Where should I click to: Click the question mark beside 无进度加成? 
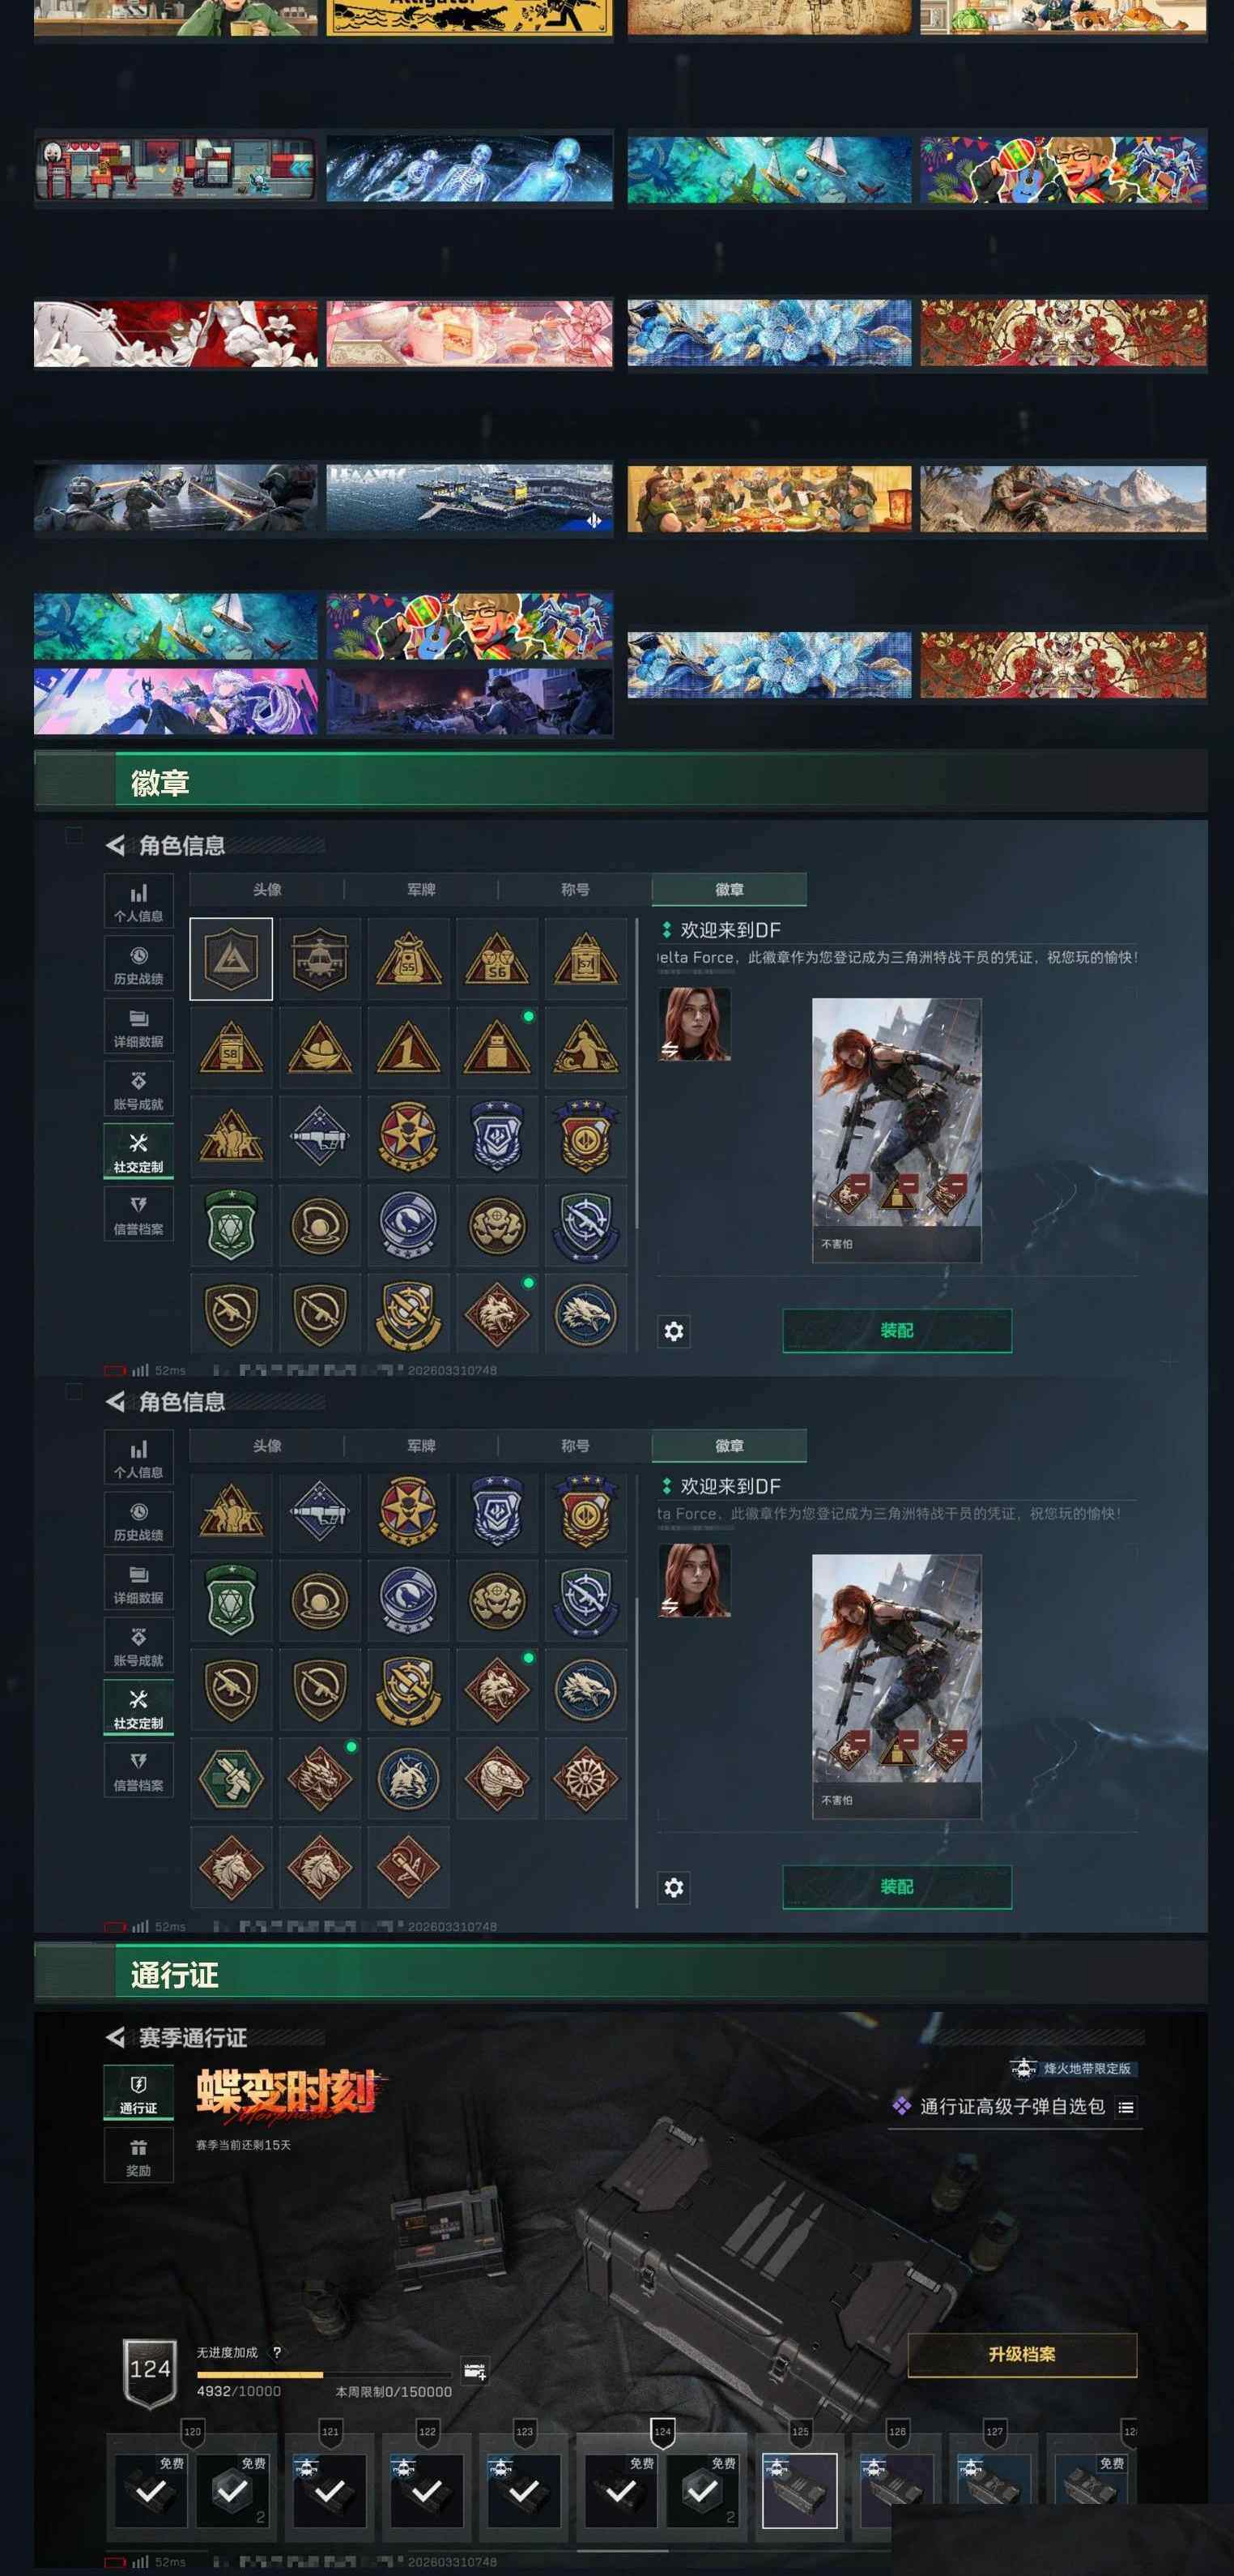coord(277,2352)
